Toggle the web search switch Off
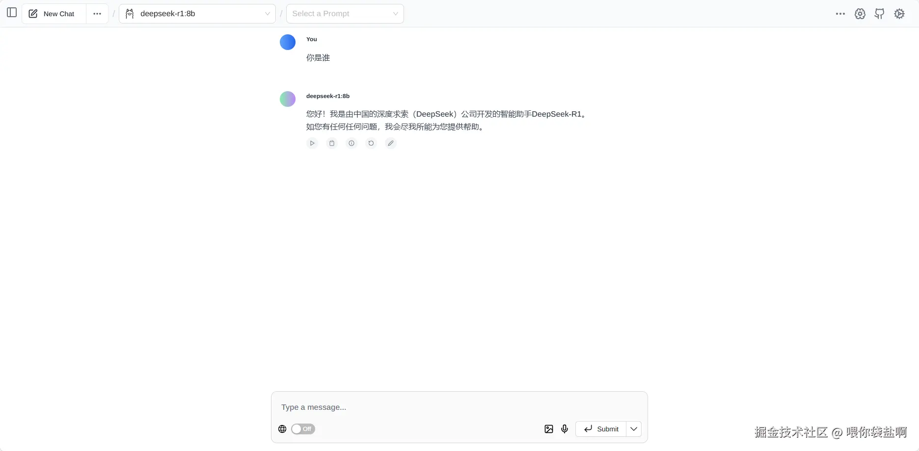Viewport: 919px width, 451px height. (x=303, y=429)
